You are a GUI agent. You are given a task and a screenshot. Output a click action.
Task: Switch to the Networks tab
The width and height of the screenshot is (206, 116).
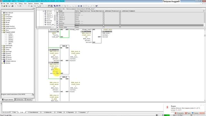(28, 100)
